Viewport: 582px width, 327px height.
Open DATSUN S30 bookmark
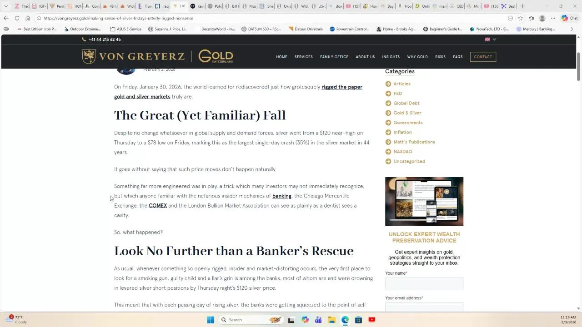click(261, 29)
